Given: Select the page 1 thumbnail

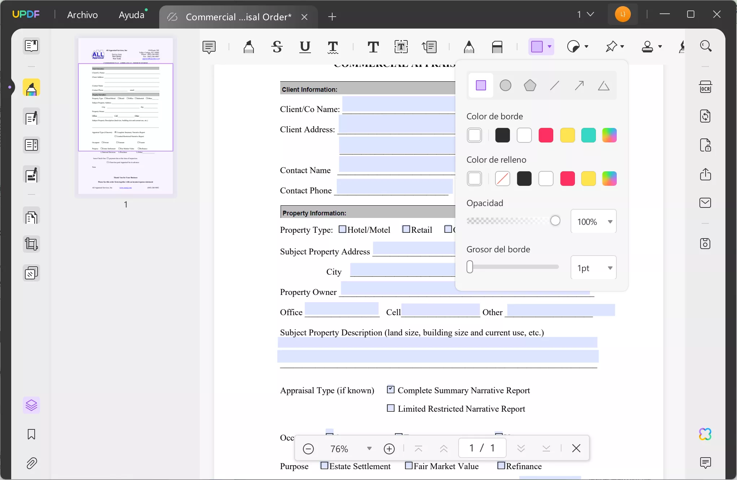Looking at the screenshot, I should click(126, 116).
